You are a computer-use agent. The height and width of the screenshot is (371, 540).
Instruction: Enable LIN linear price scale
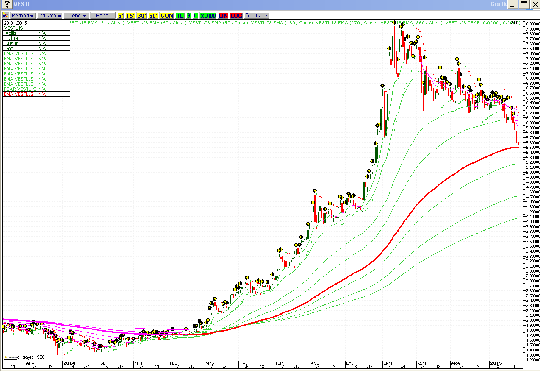(x=223, y=16)
